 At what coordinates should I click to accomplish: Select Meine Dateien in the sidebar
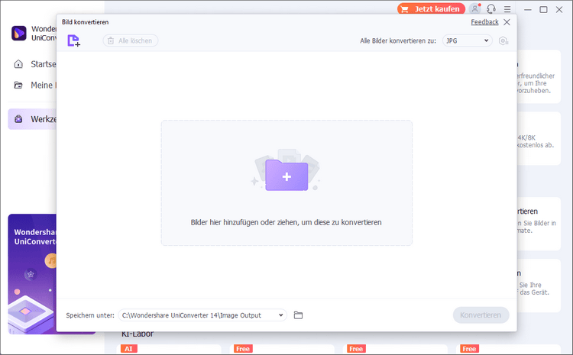[32, 85]
